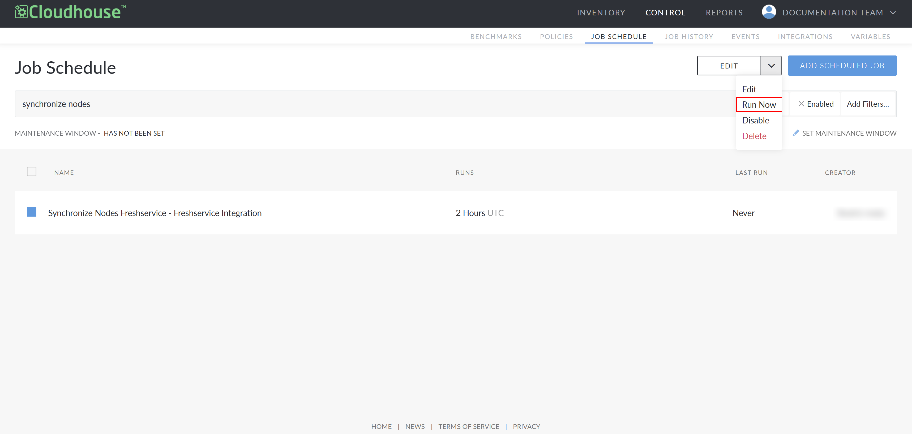
Task: Open the Terms of Service footer link
Action: [468, 426]
